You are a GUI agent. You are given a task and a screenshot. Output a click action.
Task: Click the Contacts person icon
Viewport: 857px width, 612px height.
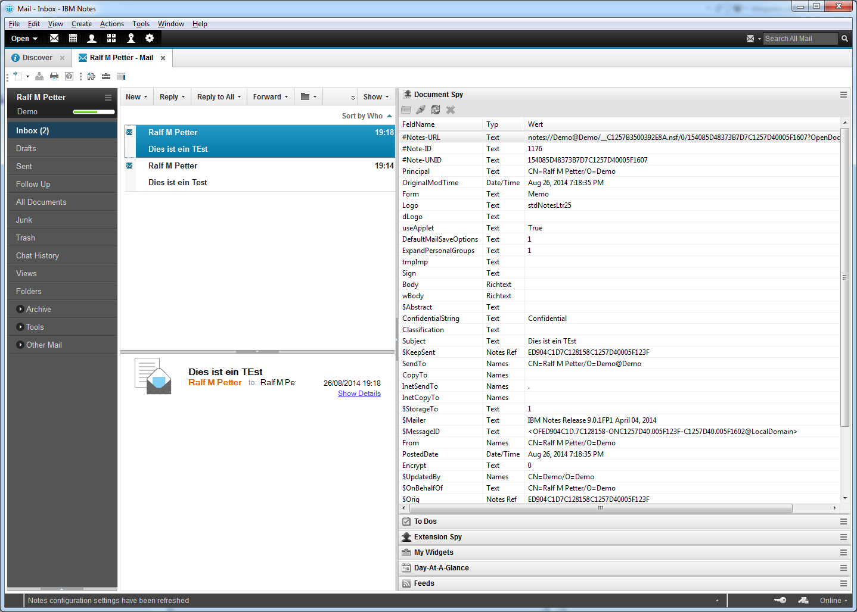tap(92, 38)
